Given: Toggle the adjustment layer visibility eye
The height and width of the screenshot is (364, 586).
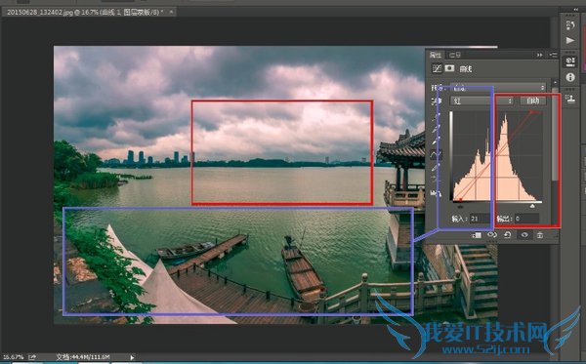Looking at the screenshot, I should click(x=524, y=235).
